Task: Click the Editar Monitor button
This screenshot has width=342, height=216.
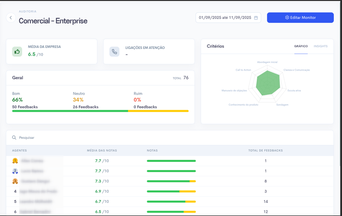Action: pos(300,18)
